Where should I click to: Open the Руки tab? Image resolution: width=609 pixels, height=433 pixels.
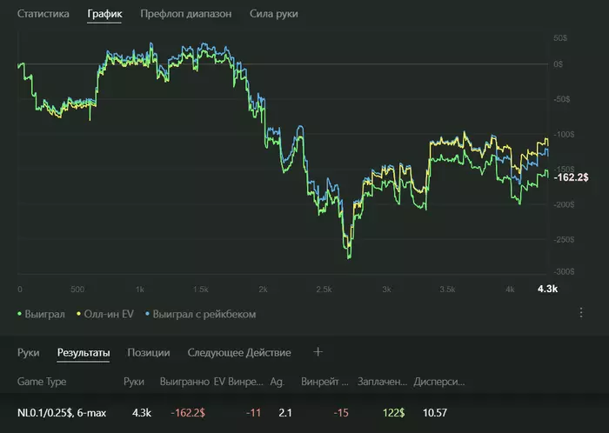29,352
